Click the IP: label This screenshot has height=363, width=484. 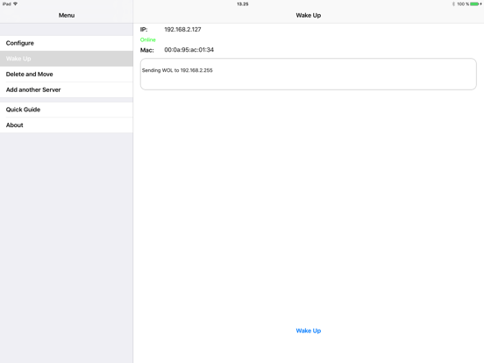(144, 30)
